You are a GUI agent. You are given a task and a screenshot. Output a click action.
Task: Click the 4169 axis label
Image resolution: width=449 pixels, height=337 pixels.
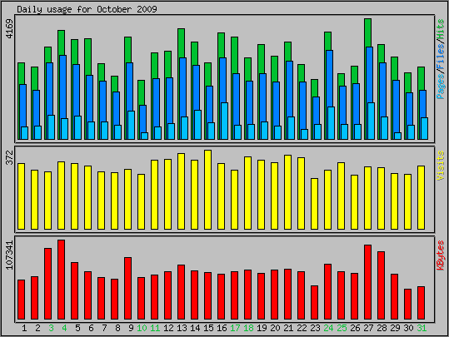(x=10, y=29)
